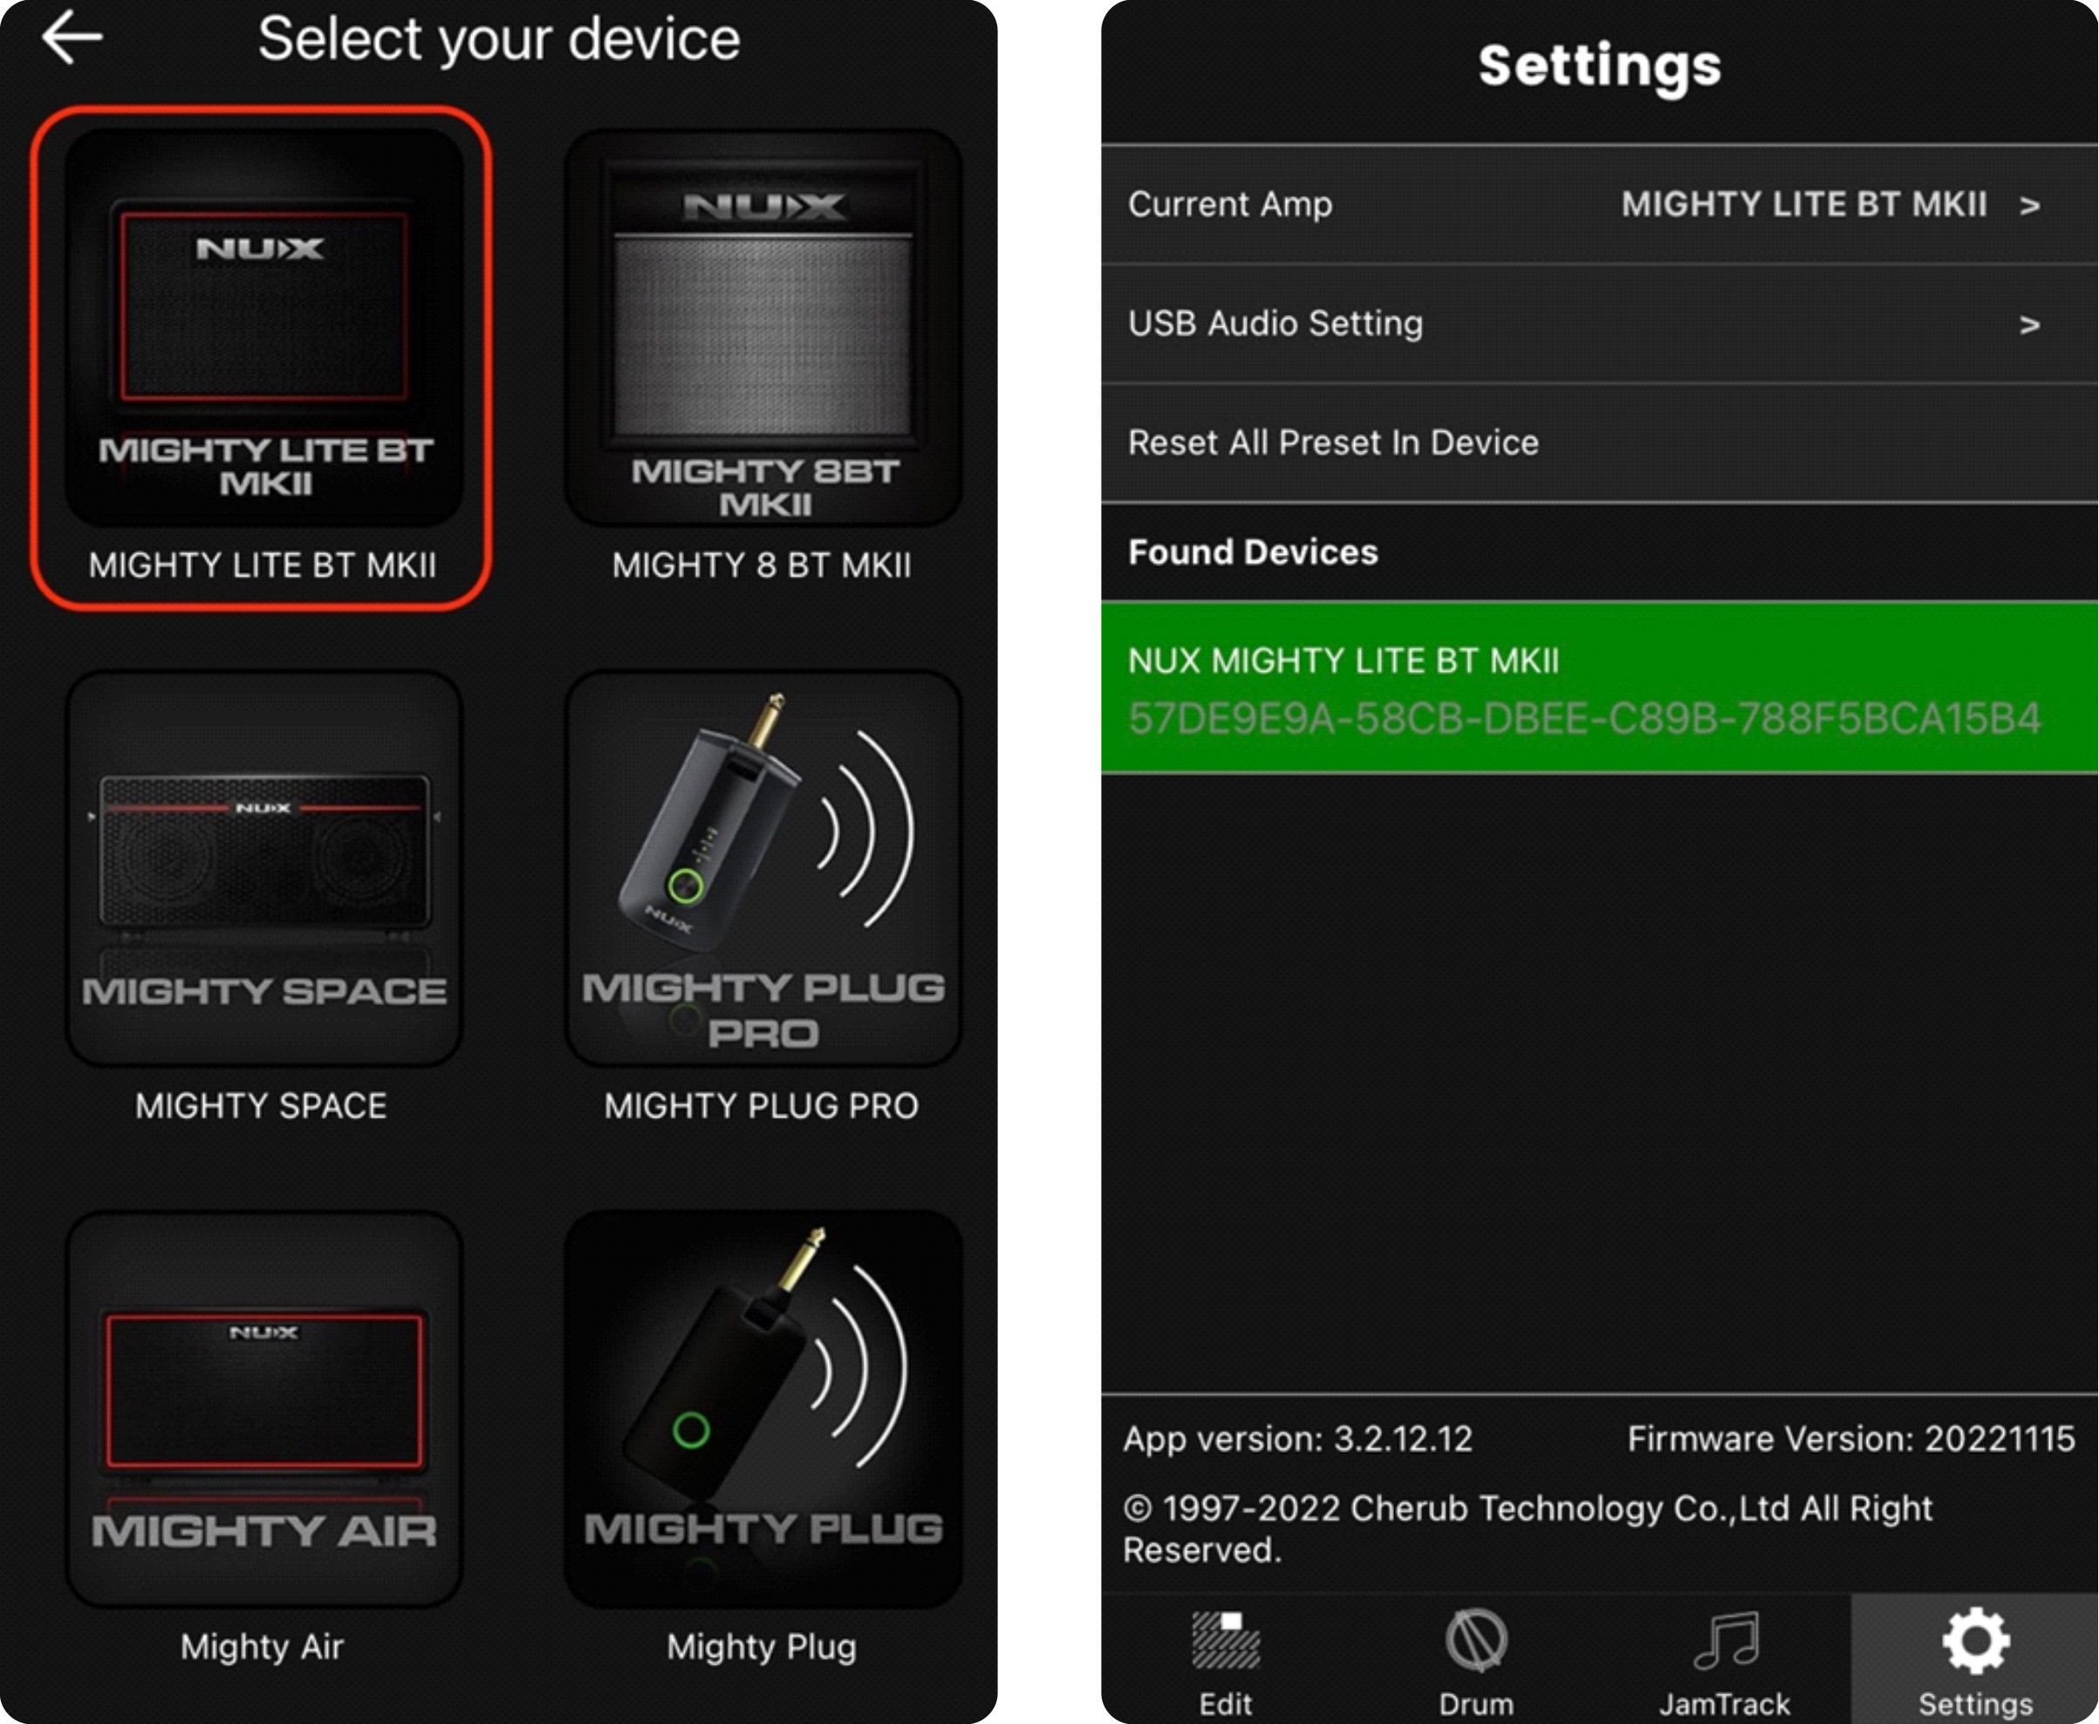Viewport: 2099px width, 1724px height.
Task: Select the MIGHTY LITE BT MKII device
Action: (262, 340)
